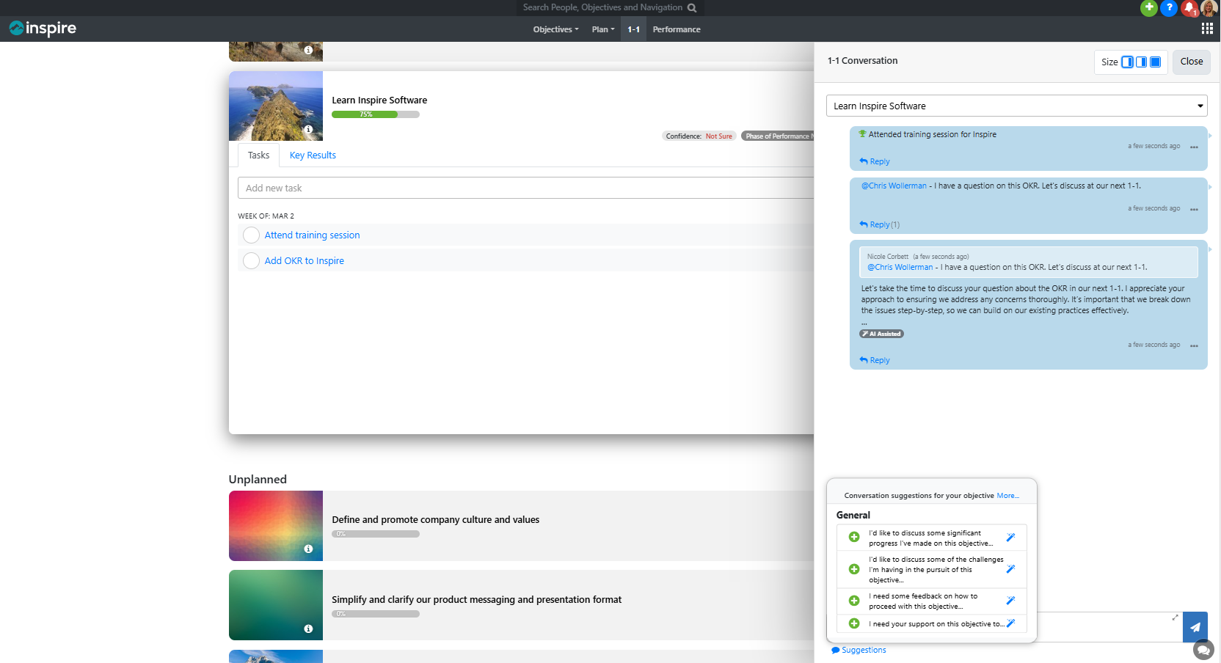This screenshot has width=1221, height=663.
Task: Open the Learn Inspire Software thumbnail image
Action: pos(276,106)
